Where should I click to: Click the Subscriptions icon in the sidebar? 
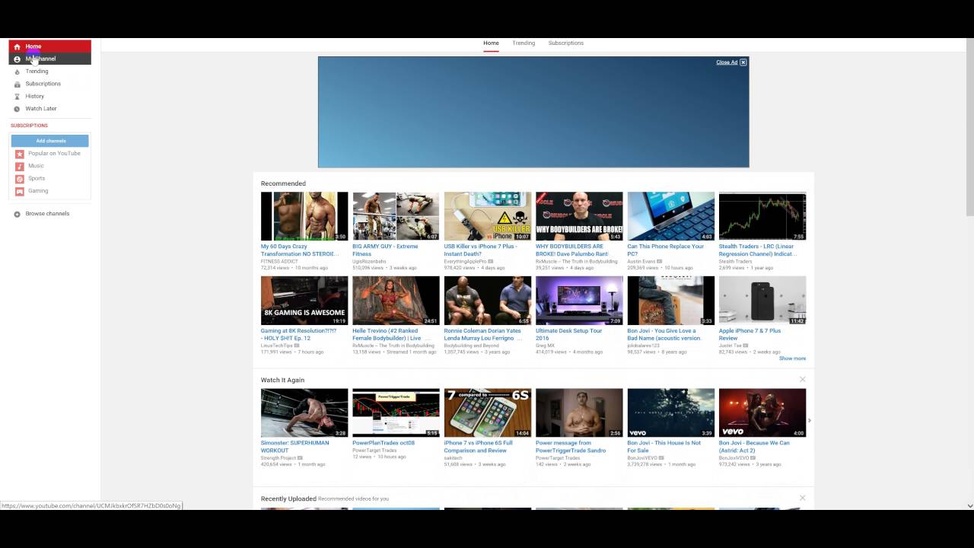pos(17,84)
